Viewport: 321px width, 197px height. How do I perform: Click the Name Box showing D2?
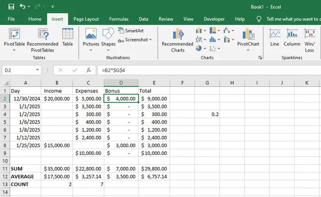[18, 70]
